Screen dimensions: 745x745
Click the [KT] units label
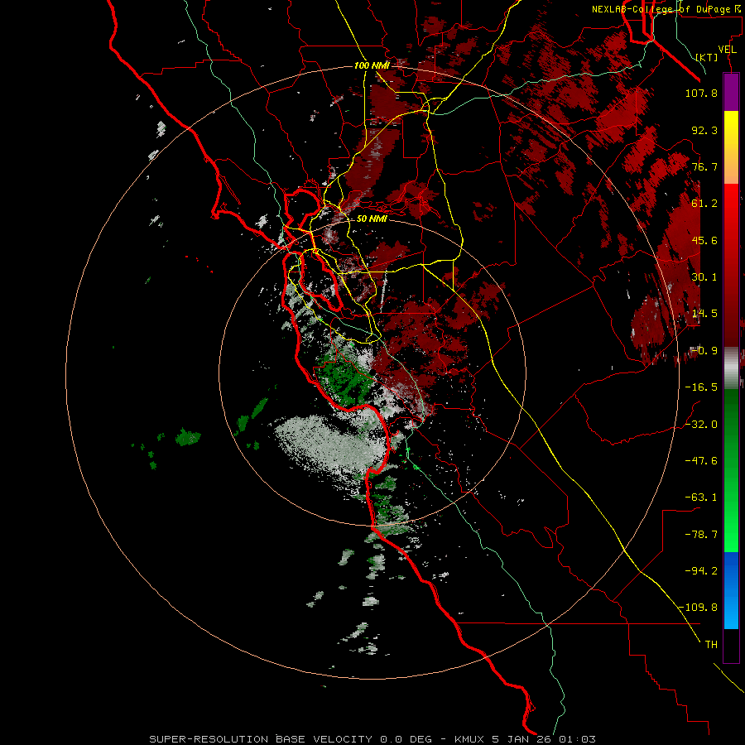click(706, 57)
